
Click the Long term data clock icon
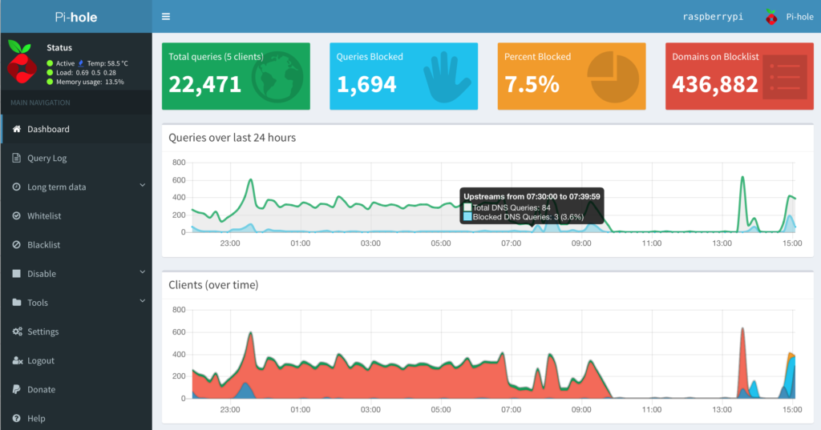pyautogui.click(x=17, y=187)
